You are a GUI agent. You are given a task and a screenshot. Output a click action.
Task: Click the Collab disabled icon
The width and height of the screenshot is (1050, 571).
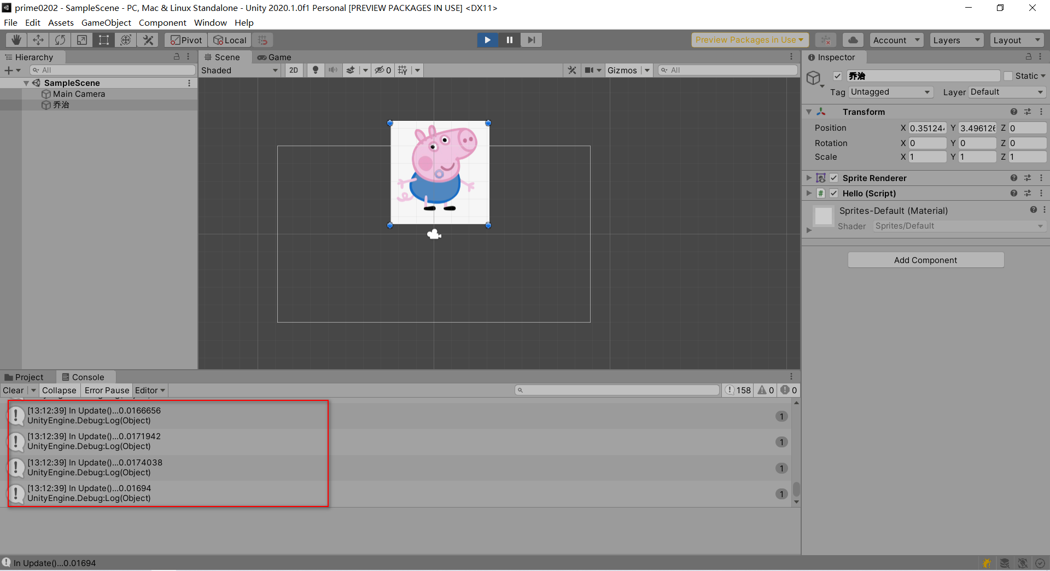click(x=826, y=40)
